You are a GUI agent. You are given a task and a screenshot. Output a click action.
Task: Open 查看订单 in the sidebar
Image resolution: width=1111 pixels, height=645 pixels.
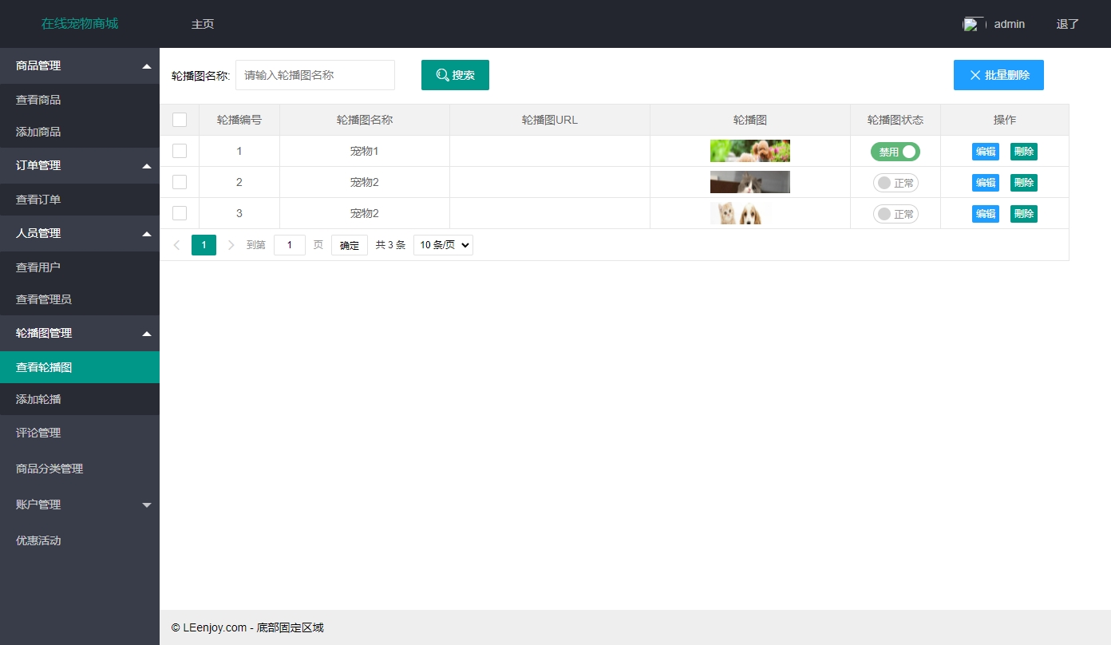click(80, 200)
